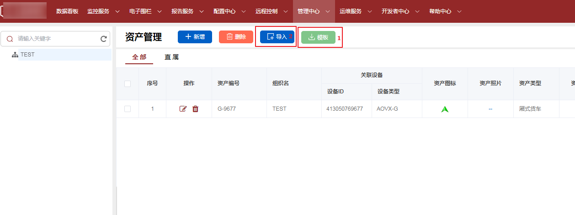Select the 全部 tab
575x215 pixels.
click(x=139, y=57)
